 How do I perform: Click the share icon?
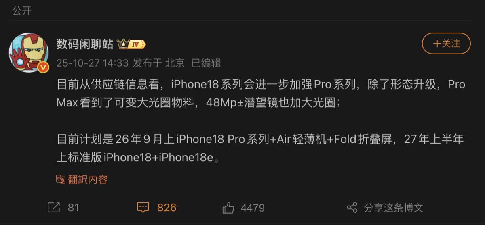pyautogui.click(x=352, y=208)
